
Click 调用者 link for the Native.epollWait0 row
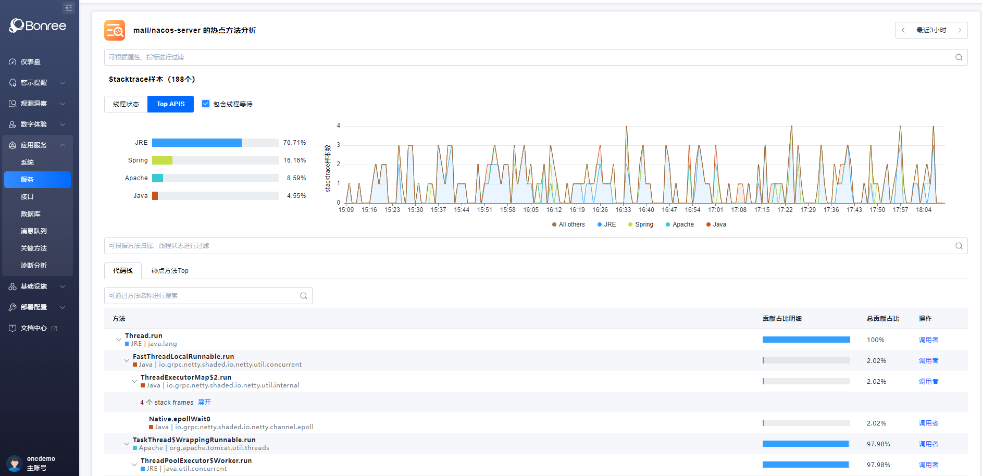click(928, 423)
